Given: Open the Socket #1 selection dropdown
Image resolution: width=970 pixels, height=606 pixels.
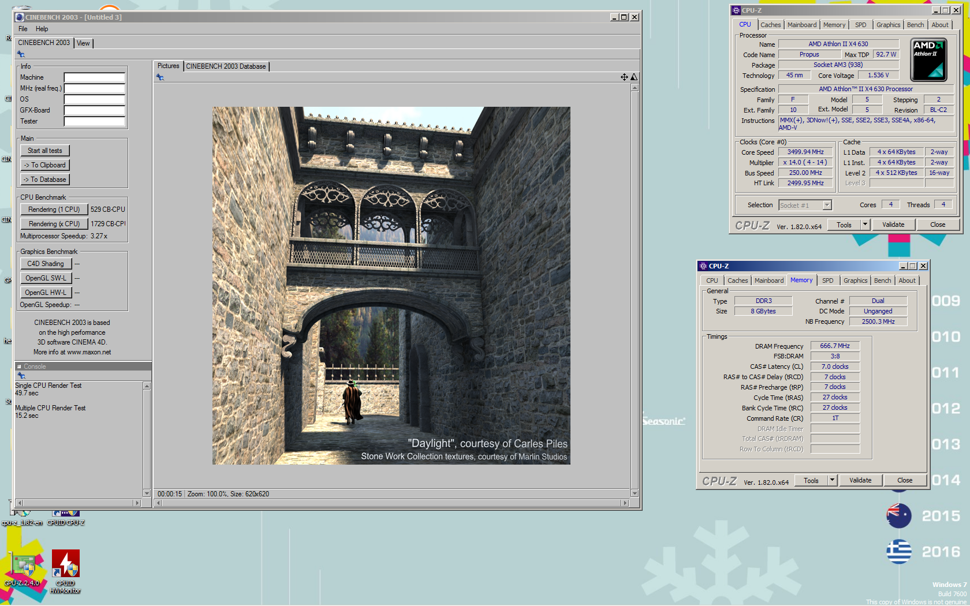Looking at the screenshot, I should pos(827,205).
